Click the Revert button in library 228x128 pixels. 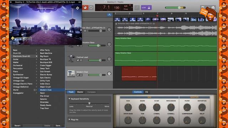(17, 126)
